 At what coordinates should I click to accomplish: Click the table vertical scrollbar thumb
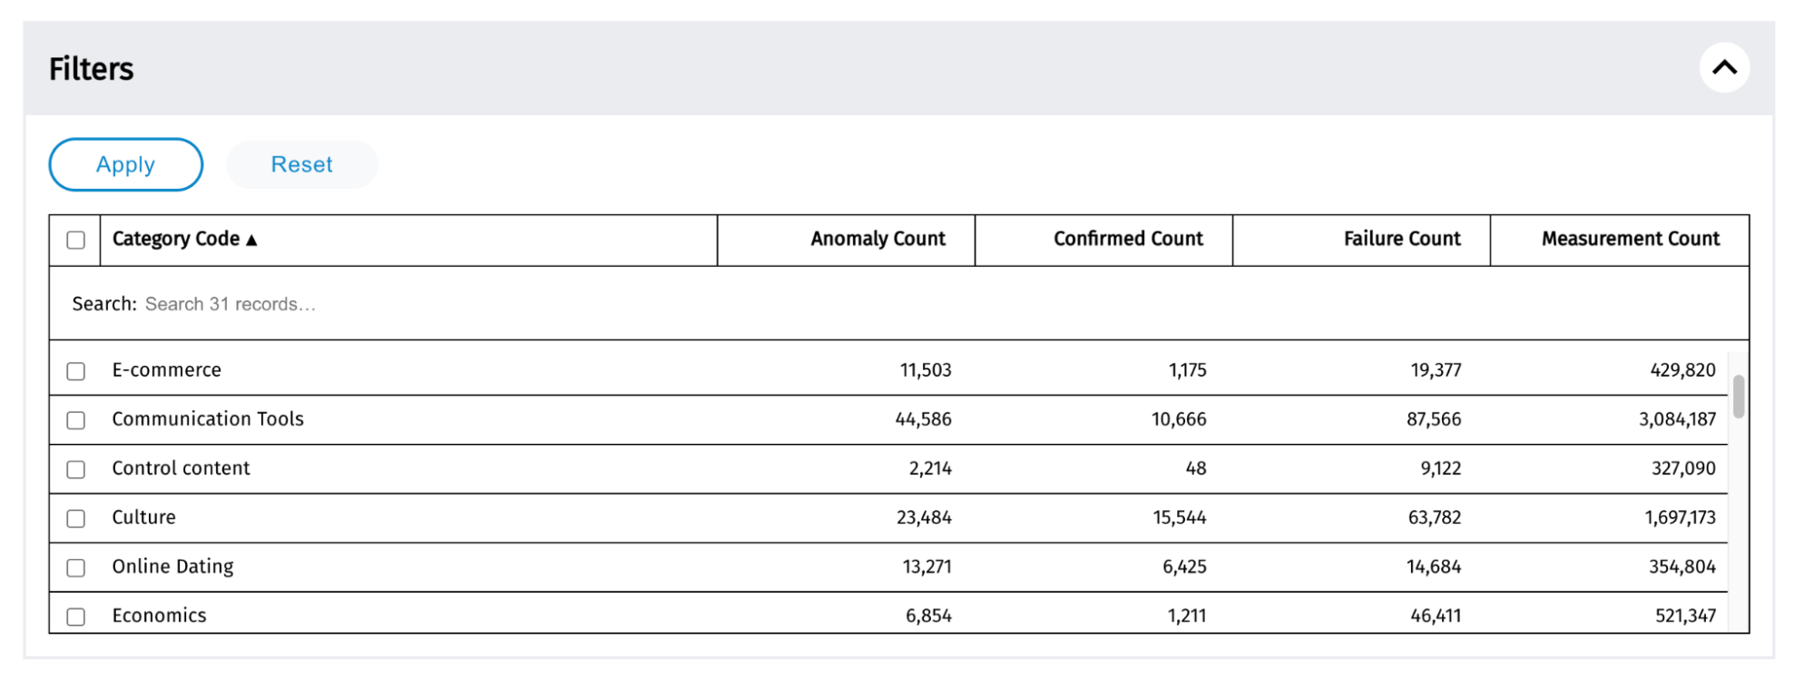[x=1738, y=397]
